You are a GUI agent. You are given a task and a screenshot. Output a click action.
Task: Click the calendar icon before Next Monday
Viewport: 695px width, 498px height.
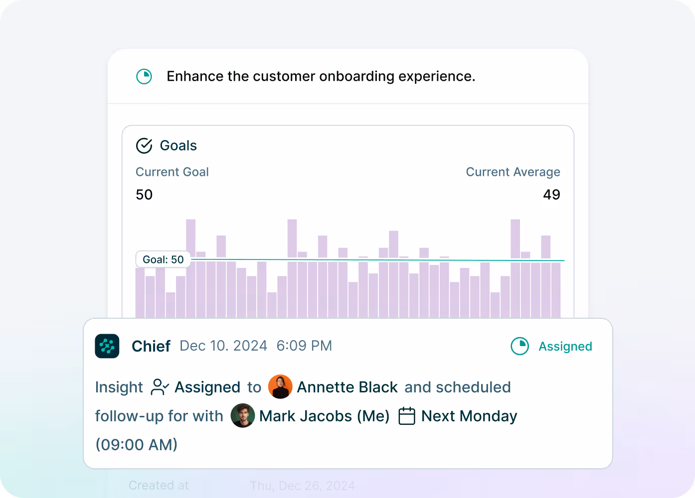pos(407,416)
